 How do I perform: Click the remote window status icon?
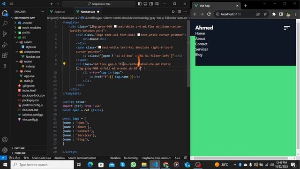click(3, 158)
